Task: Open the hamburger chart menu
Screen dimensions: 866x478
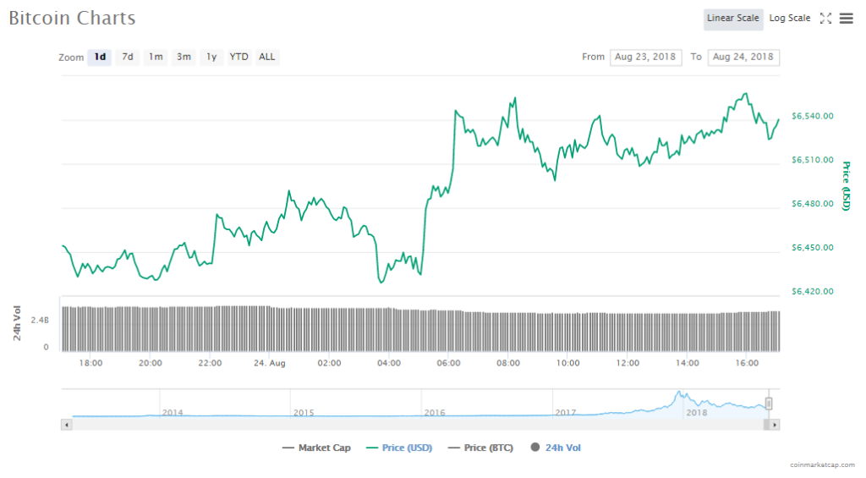Action: click(846, 19)
